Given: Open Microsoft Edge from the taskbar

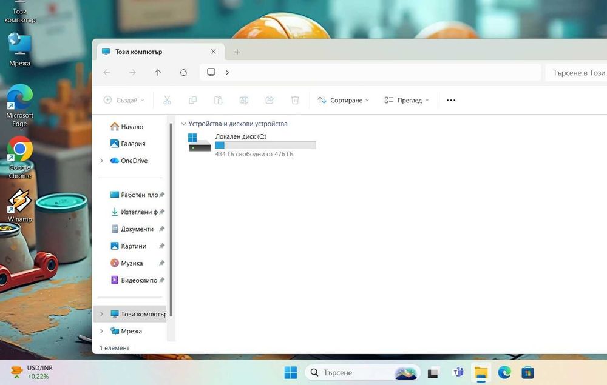Looking at the screenshot, I should coord(504,373).
